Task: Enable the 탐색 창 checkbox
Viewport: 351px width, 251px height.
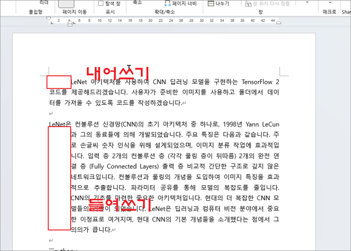Action: click(x=101, y=4)
